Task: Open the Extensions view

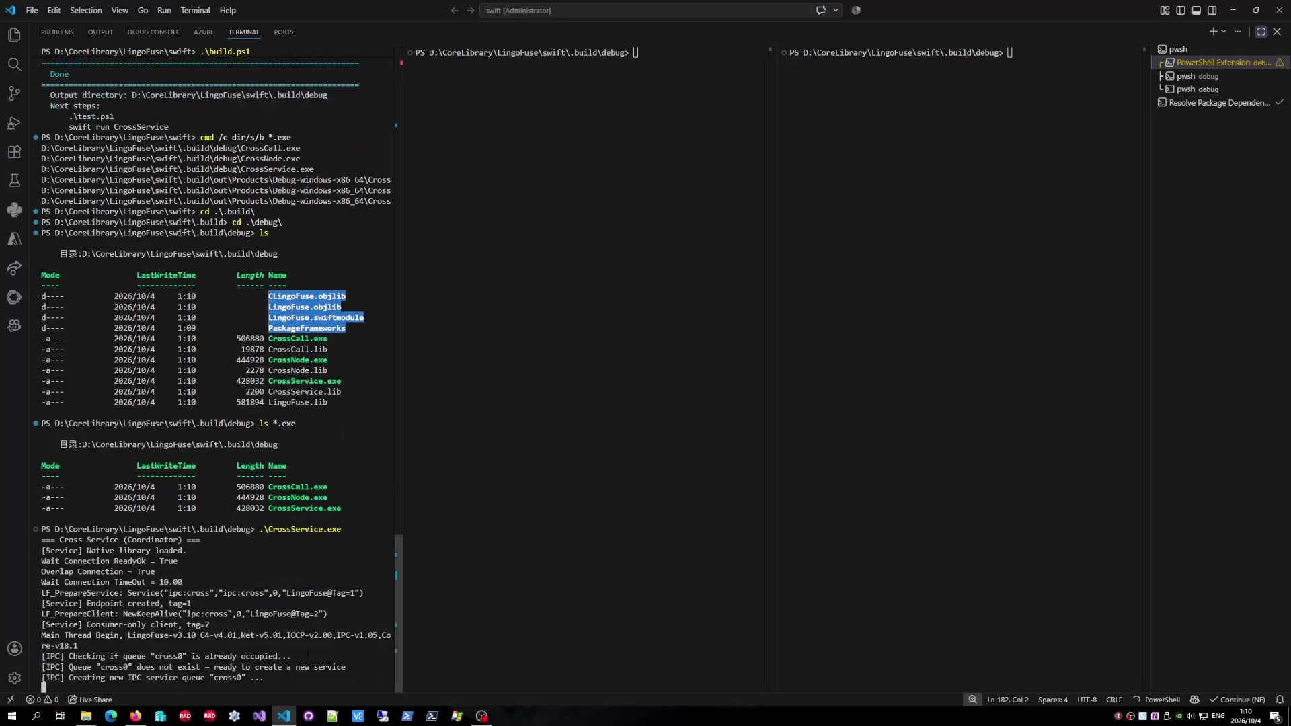Action: [x=14, y=152]
